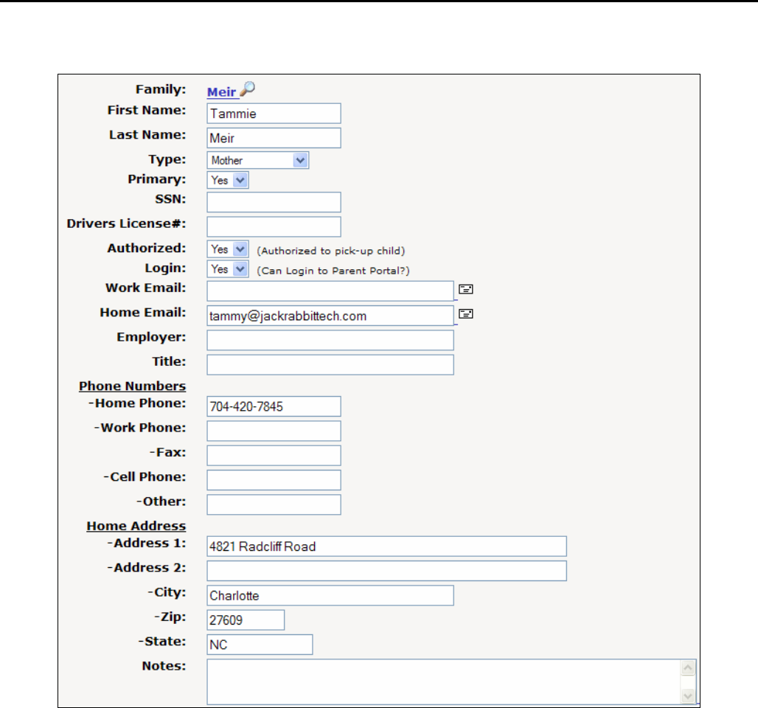Click the text '(Authorized to pick-up child)'
This screenshot has width=758, height=708.
(x=331, y=251)
